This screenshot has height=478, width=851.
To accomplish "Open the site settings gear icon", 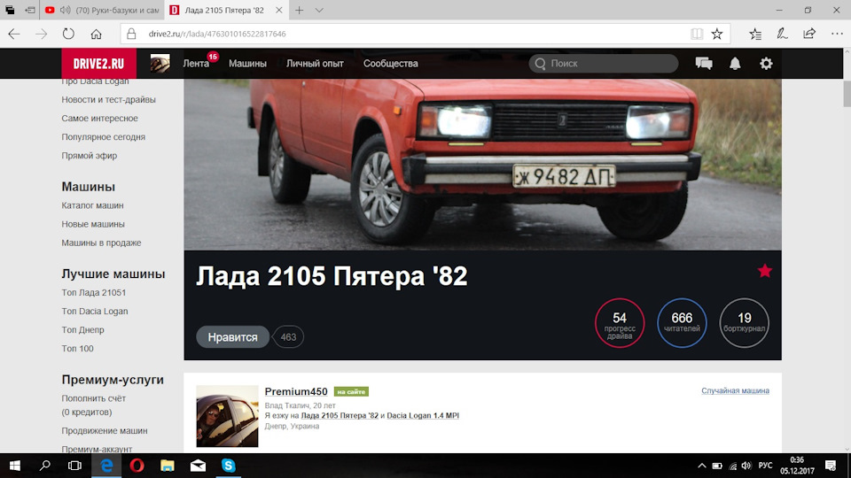I will pyautogui.click(x=766, y=64).
